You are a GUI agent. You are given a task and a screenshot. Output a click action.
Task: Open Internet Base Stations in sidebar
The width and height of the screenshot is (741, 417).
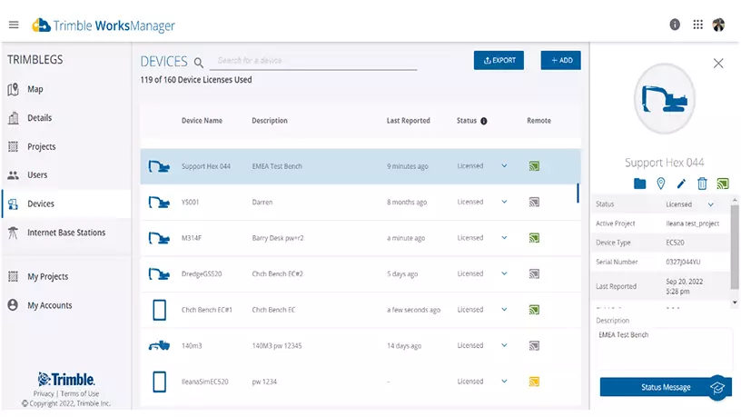point(66,233)
